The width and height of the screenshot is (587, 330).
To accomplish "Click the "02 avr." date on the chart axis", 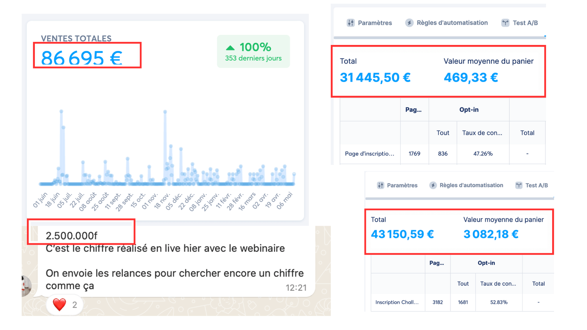I will tap(260, 201).
